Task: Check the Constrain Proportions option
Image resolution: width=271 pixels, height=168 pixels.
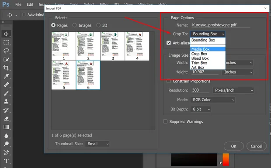Action: point(169,81)
